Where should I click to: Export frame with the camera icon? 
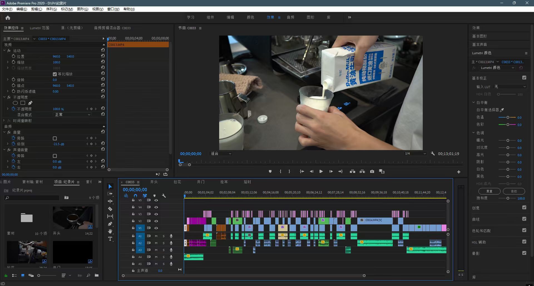coord(372,171)
